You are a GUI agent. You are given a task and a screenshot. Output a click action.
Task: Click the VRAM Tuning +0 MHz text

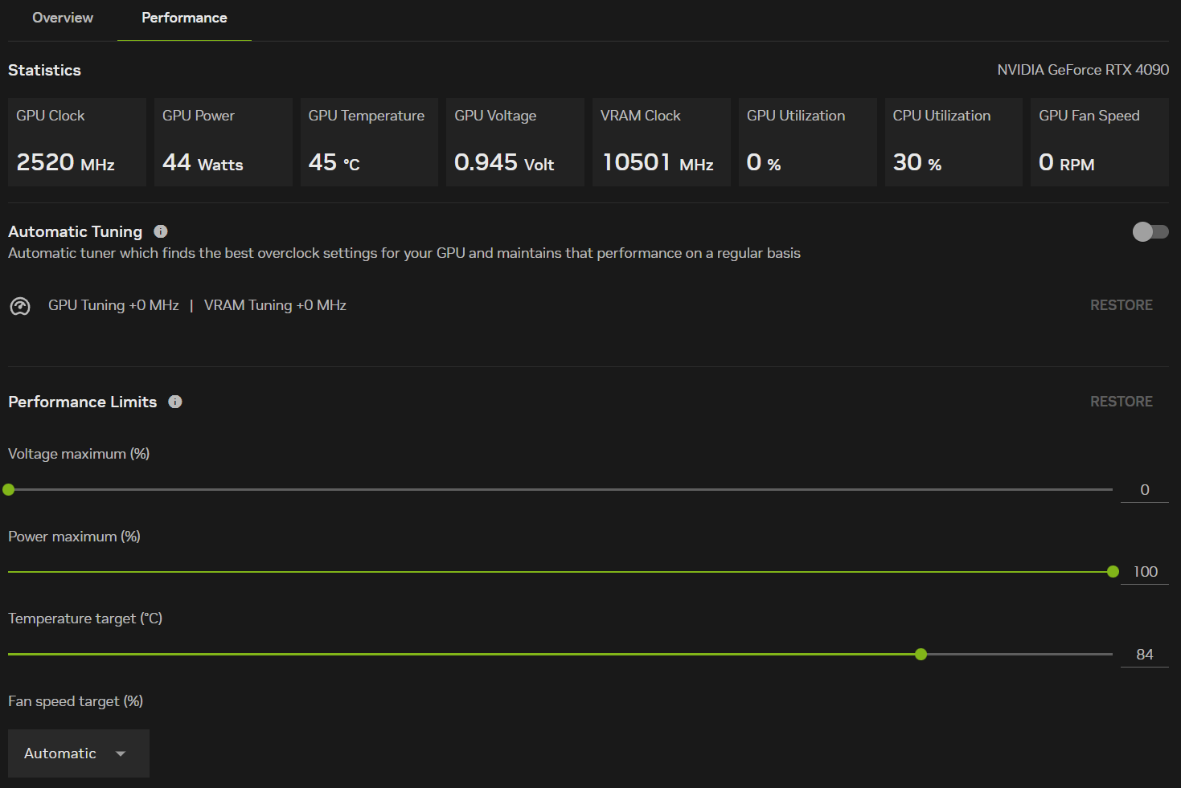275,305
